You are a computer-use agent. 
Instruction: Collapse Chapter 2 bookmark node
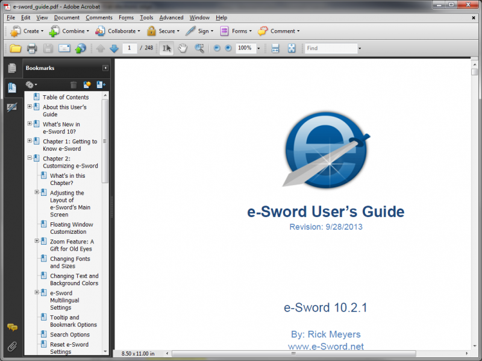pos(30,158)
